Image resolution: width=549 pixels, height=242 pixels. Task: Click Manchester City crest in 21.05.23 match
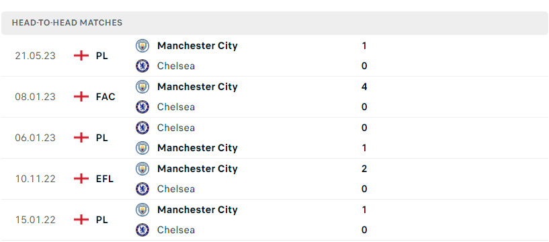point(142,46)
